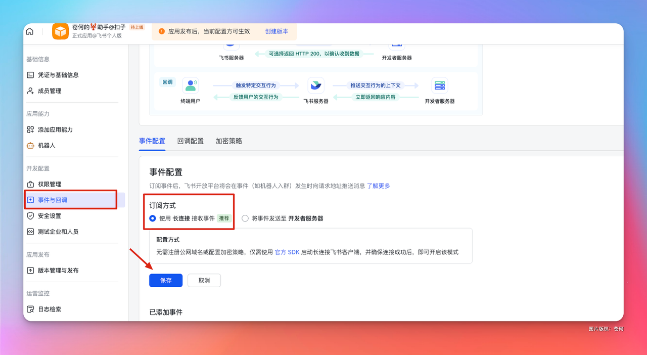Click the 安全设置 shield icon
The width and height of the screenshot is (647, 355).
[30, 215]
